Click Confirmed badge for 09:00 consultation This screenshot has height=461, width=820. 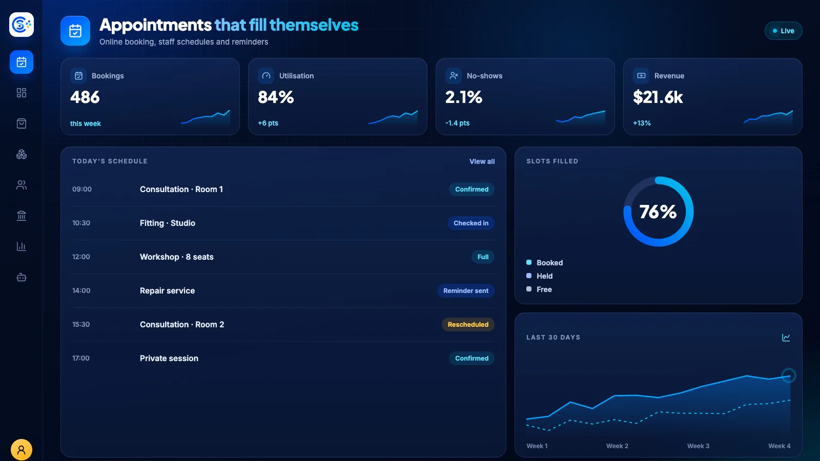(471, 189)
